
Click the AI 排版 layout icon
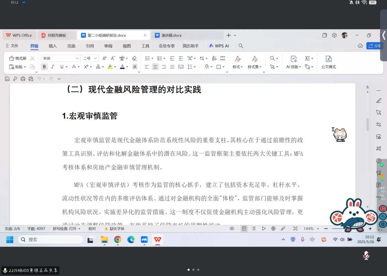pos(294,62)
